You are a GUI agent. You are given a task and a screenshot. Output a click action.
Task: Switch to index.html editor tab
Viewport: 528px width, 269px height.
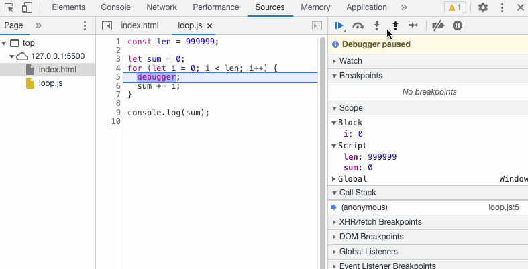pos(140,25)
